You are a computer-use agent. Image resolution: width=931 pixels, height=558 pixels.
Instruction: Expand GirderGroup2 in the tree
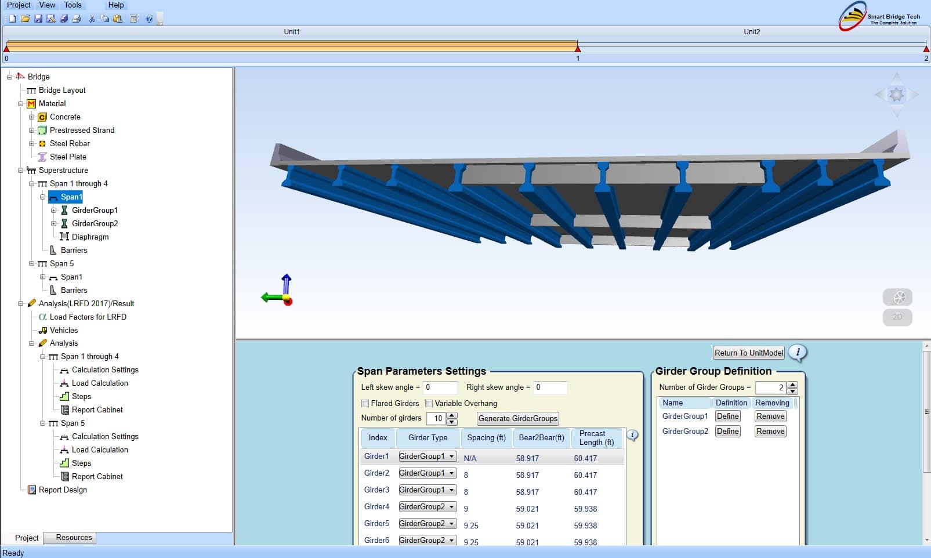pos(53,224)
